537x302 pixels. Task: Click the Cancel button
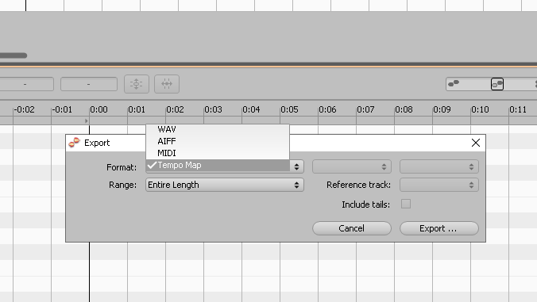click(x=352, y=228)
